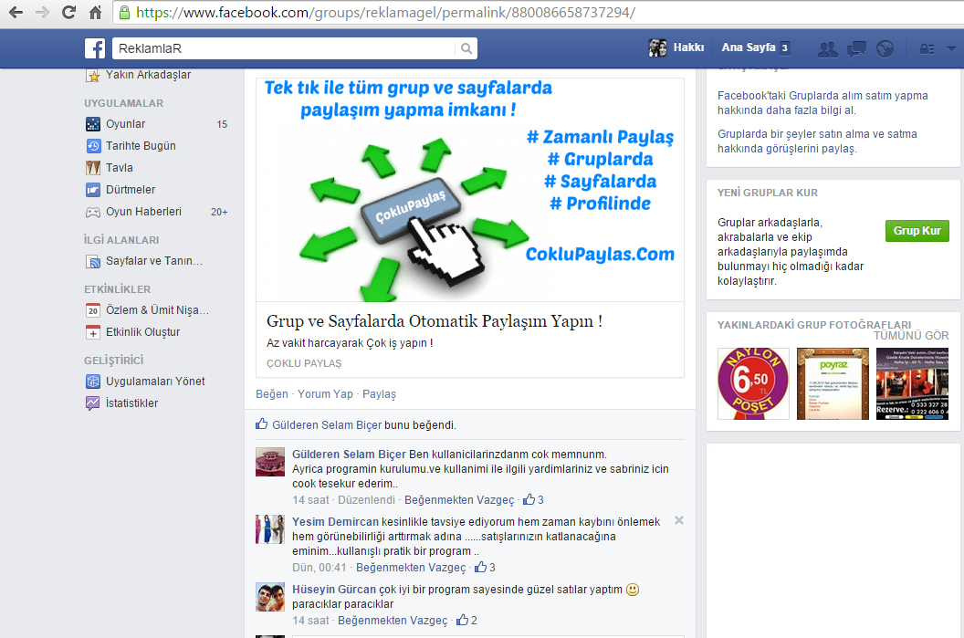Open Sayfalar ve Tanın... in sidebar
Screen dimensions: 964x638
(x=156, y=261)
